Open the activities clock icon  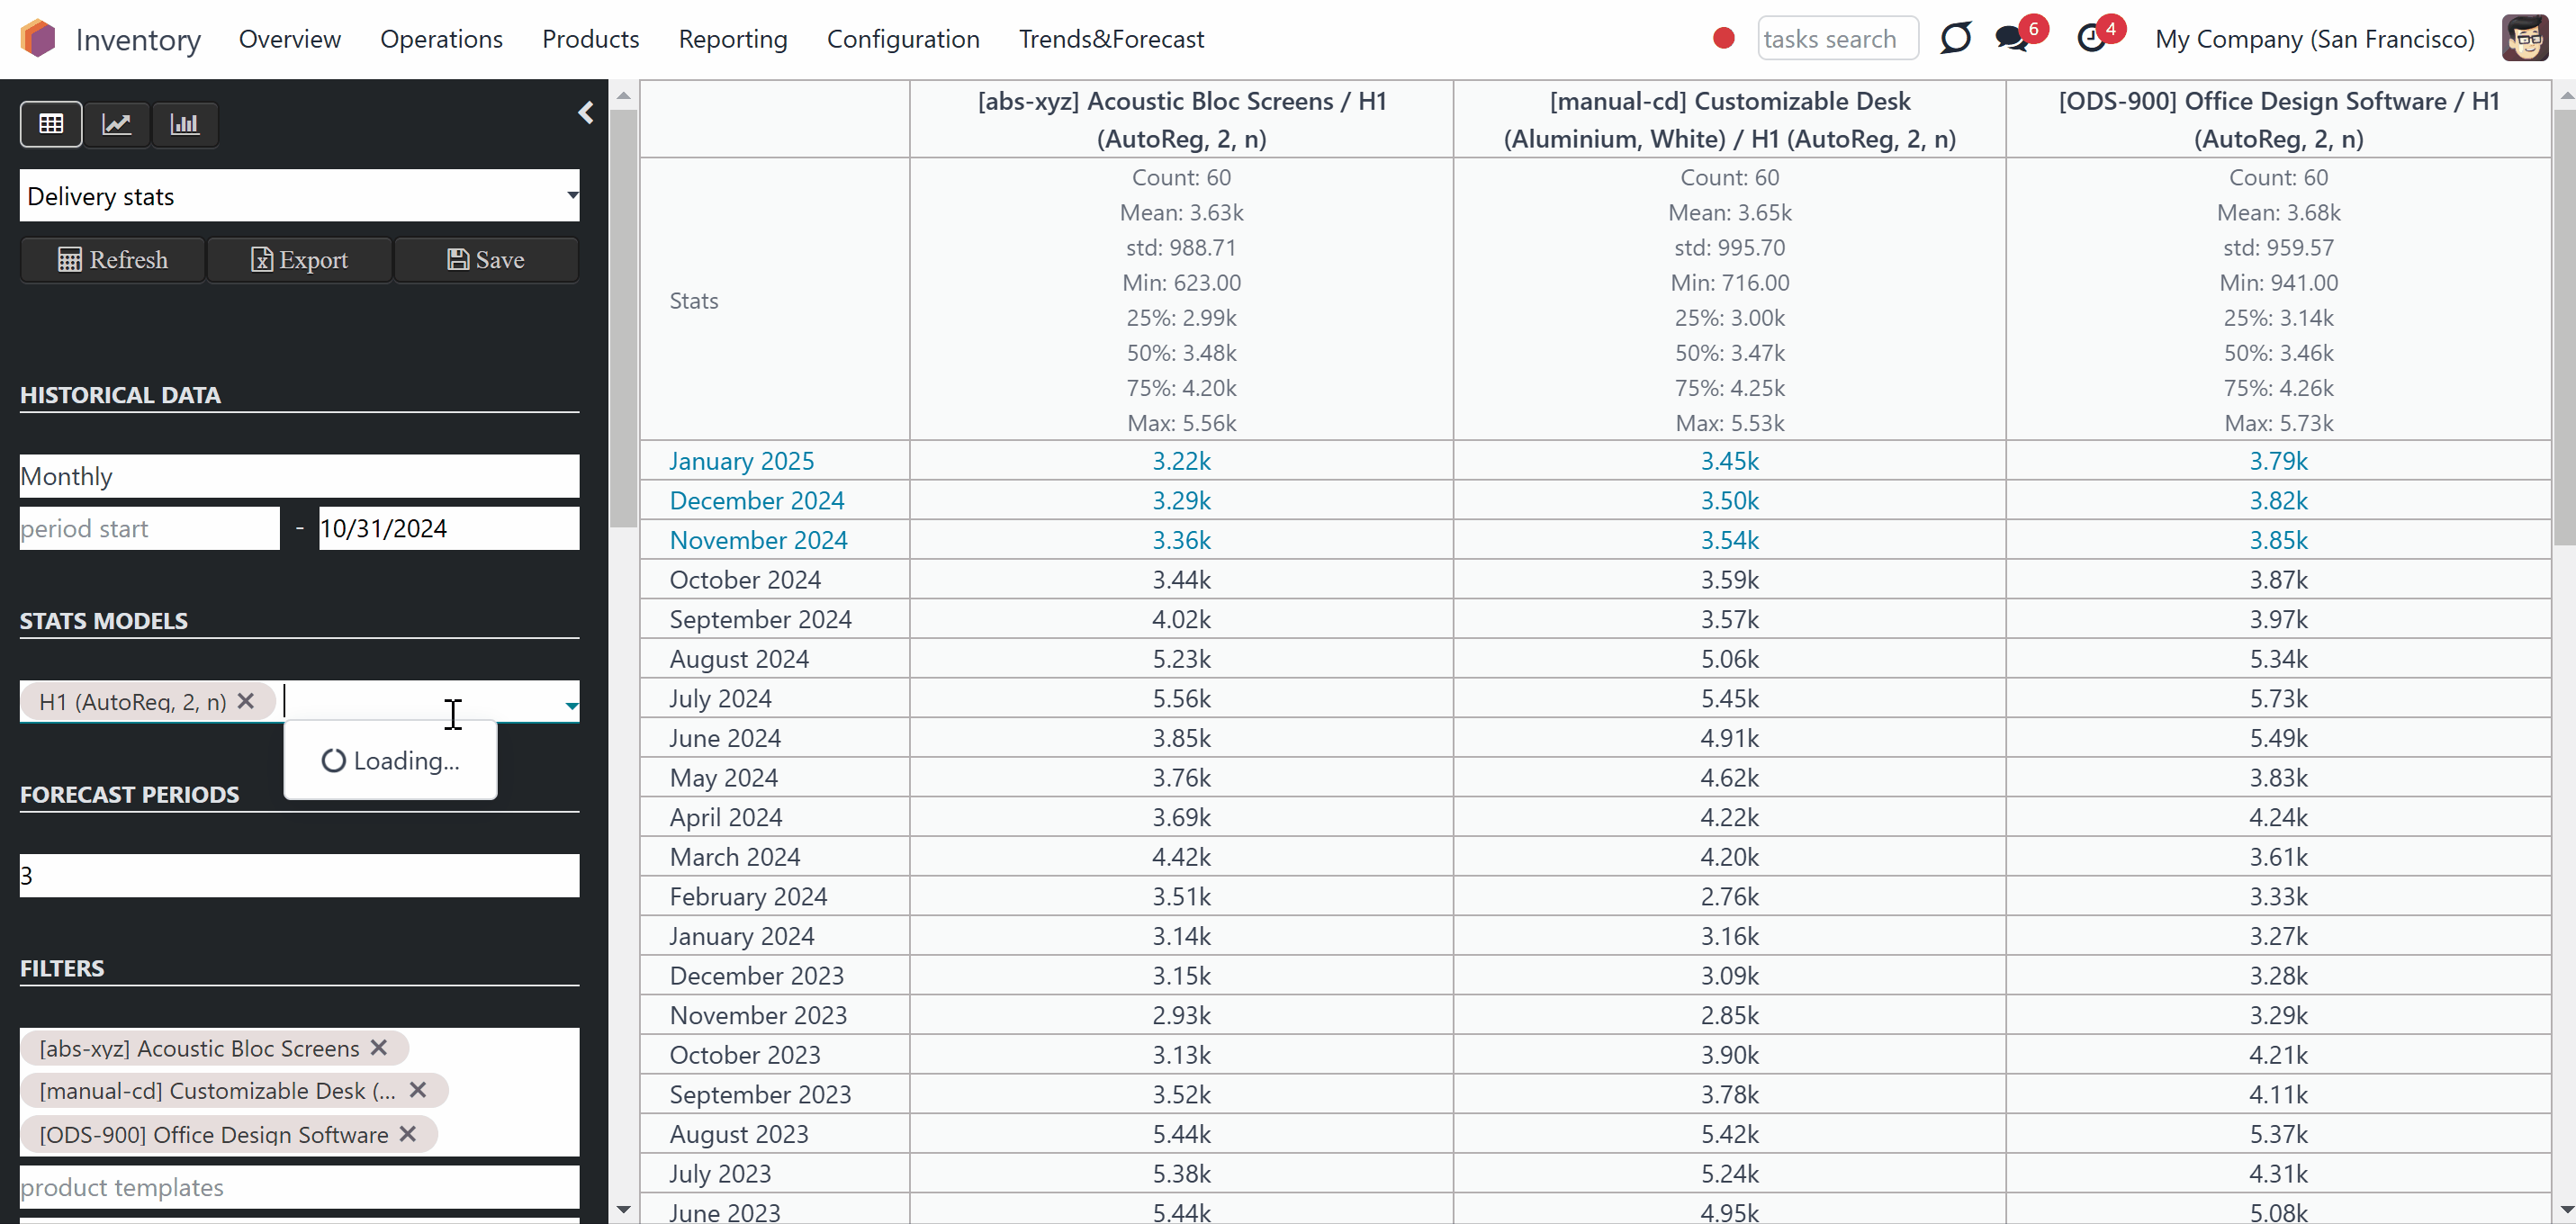pyautogui.click(x=2091, y=39)
